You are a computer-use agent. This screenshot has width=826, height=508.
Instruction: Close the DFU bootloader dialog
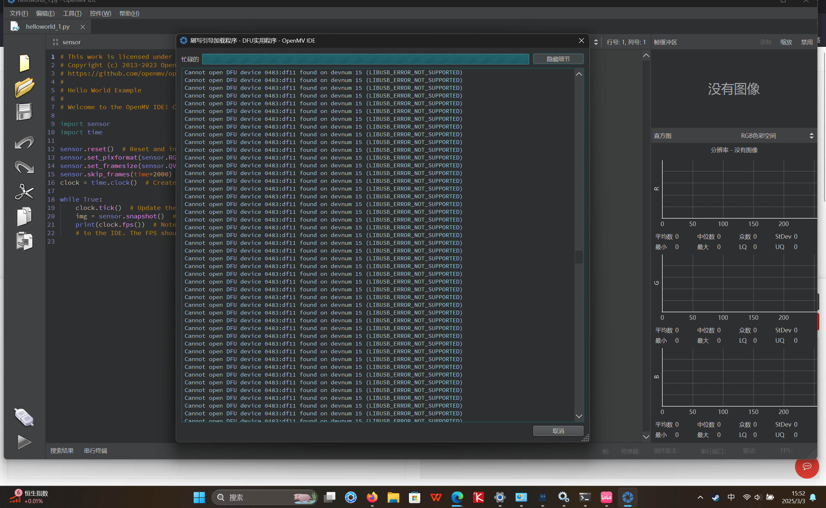[x=581, y=41]
